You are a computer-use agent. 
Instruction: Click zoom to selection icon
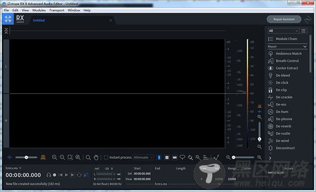click(x=70, y=157)
